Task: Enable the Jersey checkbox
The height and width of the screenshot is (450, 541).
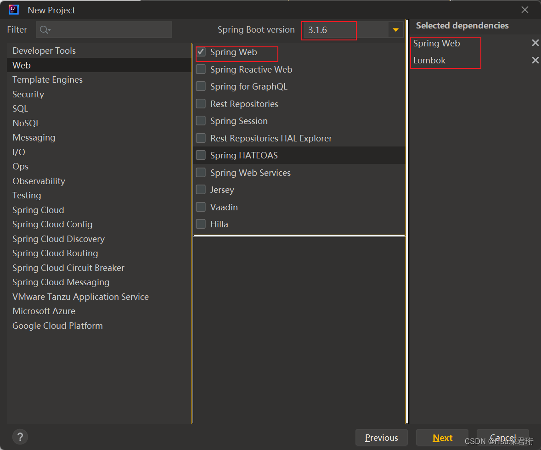Action: pos(201,190)
